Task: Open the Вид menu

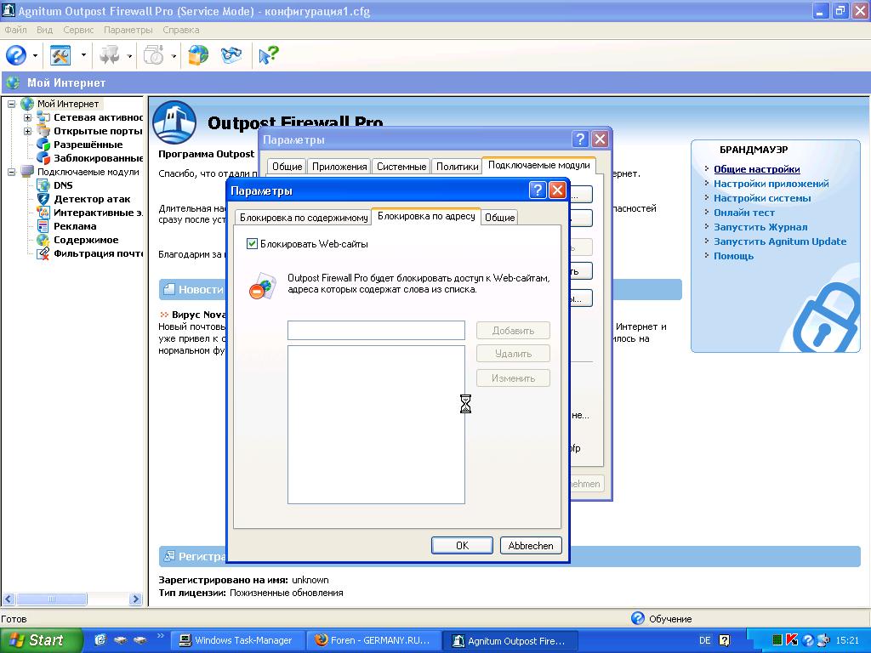Action: (44, 30)
